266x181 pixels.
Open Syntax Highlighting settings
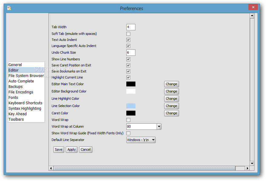[x=26, y=108]
